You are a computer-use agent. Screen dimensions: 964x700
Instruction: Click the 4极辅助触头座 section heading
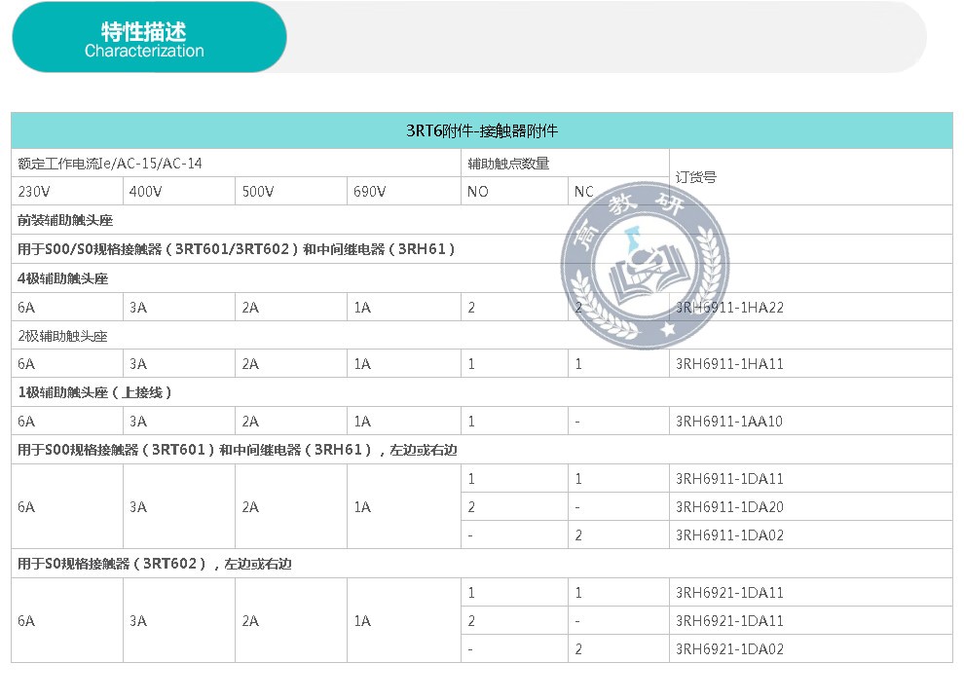(x=482, y=278)
